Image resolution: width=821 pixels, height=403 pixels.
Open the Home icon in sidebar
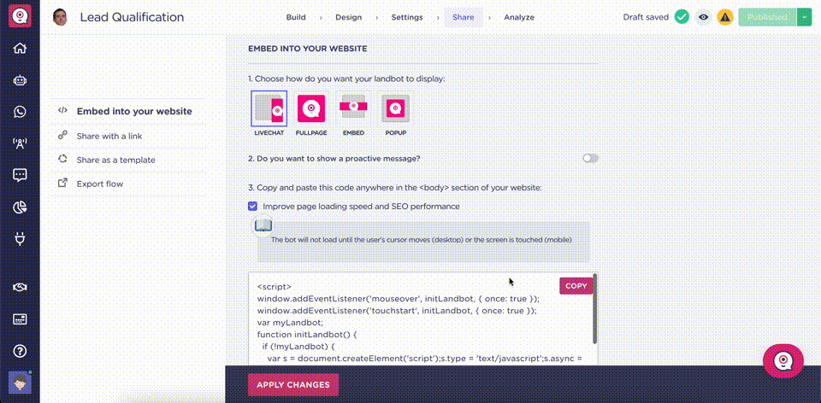click(x=20, y=49)
